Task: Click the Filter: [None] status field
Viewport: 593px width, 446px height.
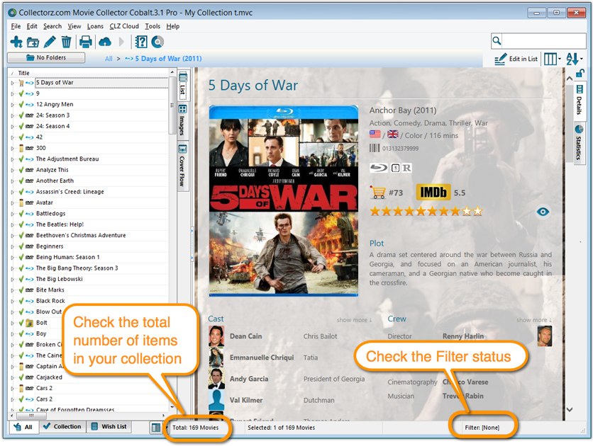Action: (482, 428)
